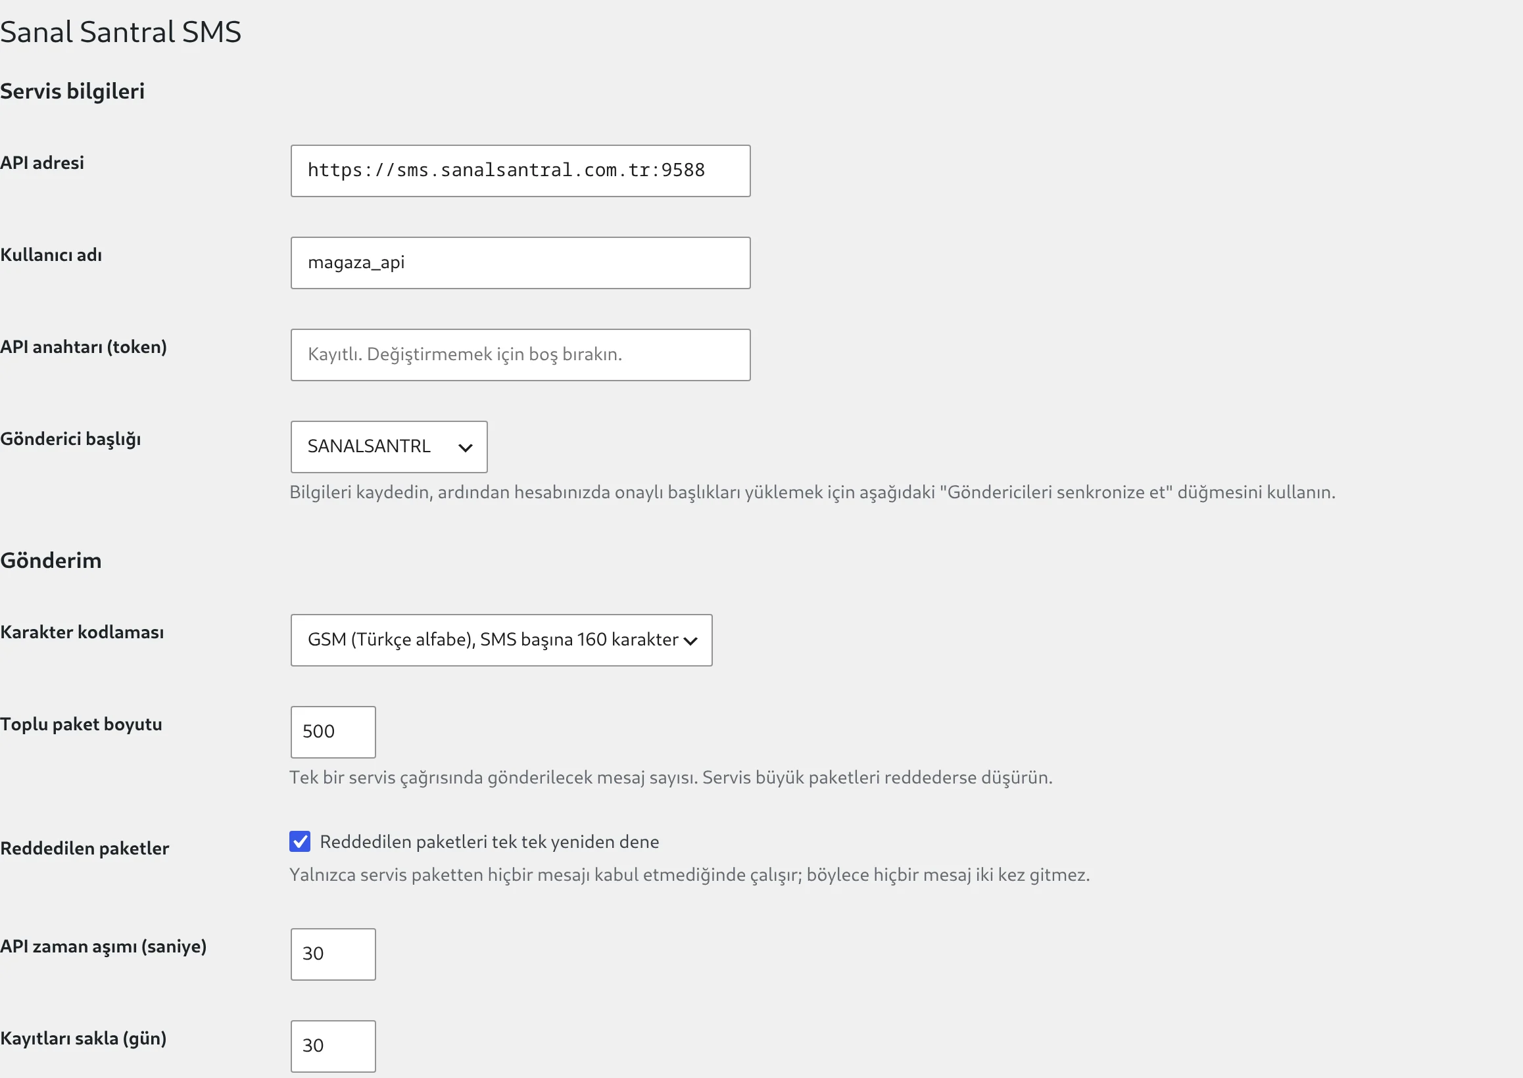Click the 'Bilgileri kaydedin, ardından' help text

[x=812, y=492]
